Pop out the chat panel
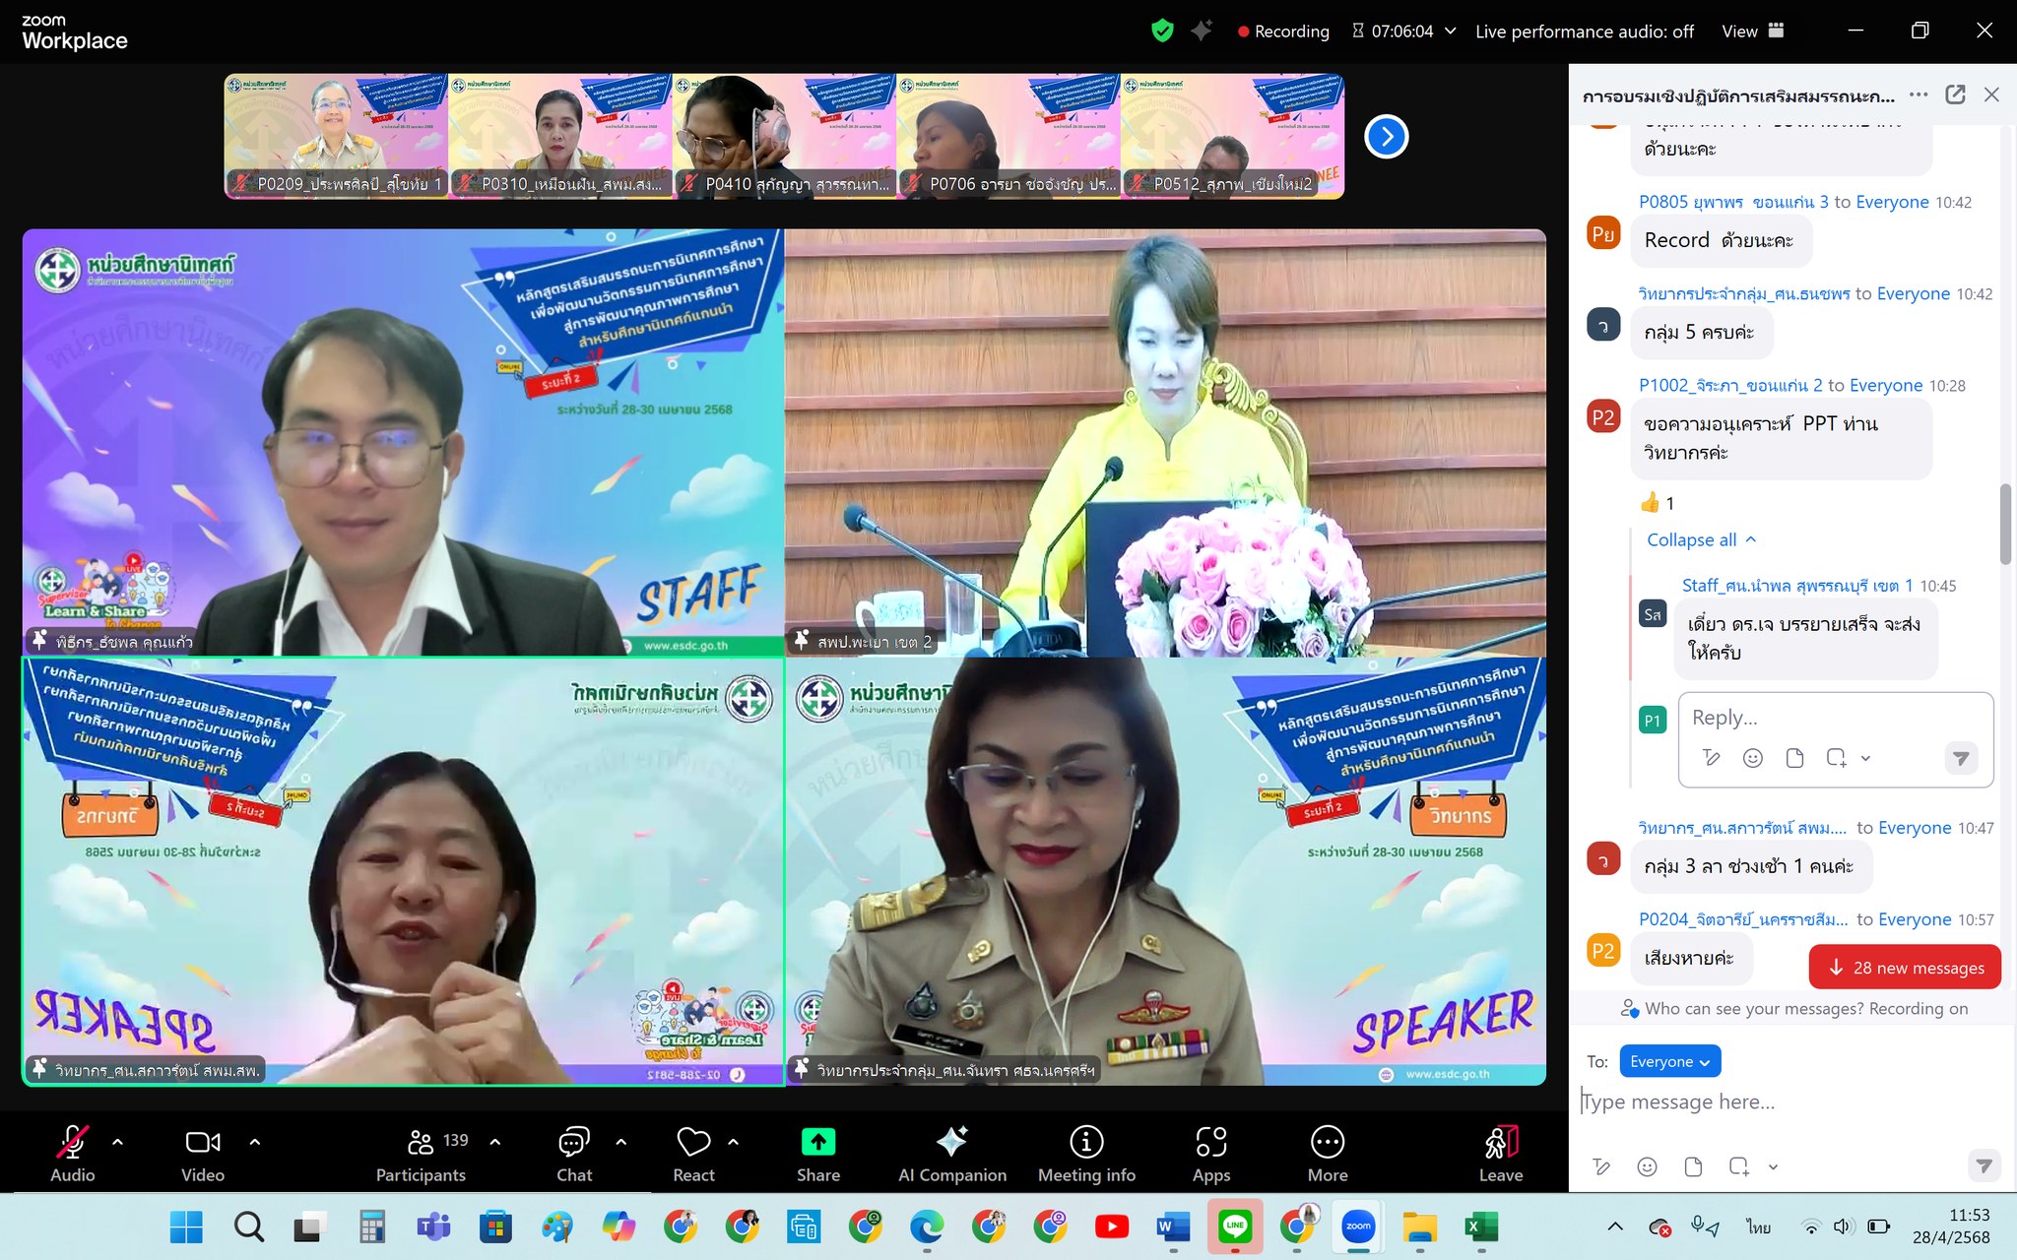Image resolution: width=2017 pixels, height=1260 pixels. coord(1955,94)
